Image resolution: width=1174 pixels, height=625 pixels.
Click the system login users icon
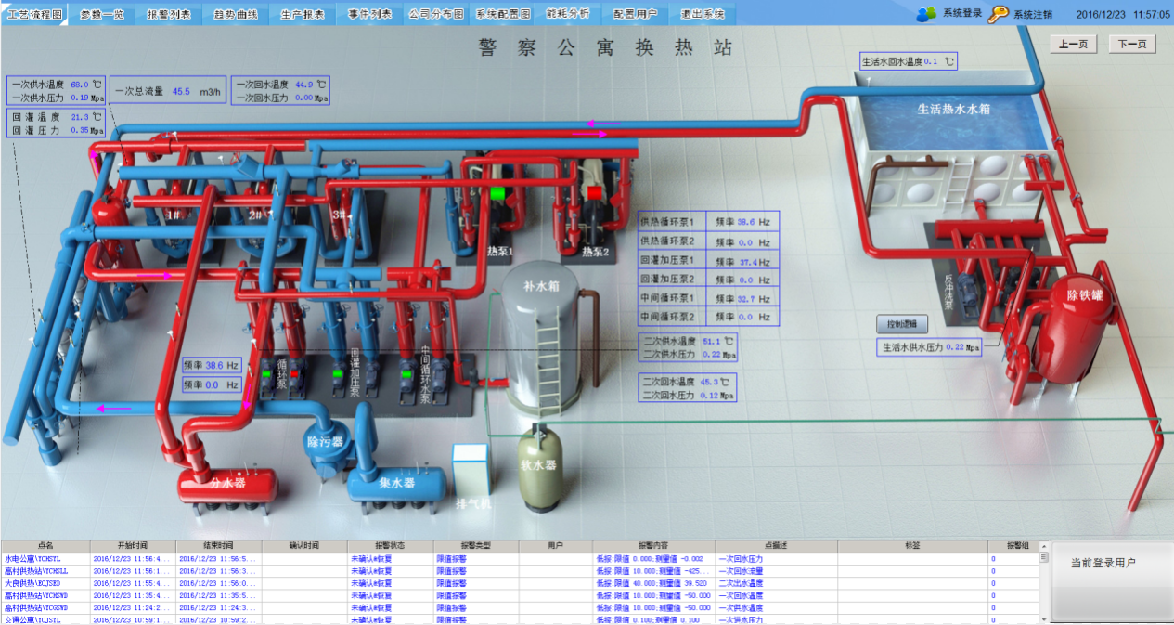click(x=926, y=14)
